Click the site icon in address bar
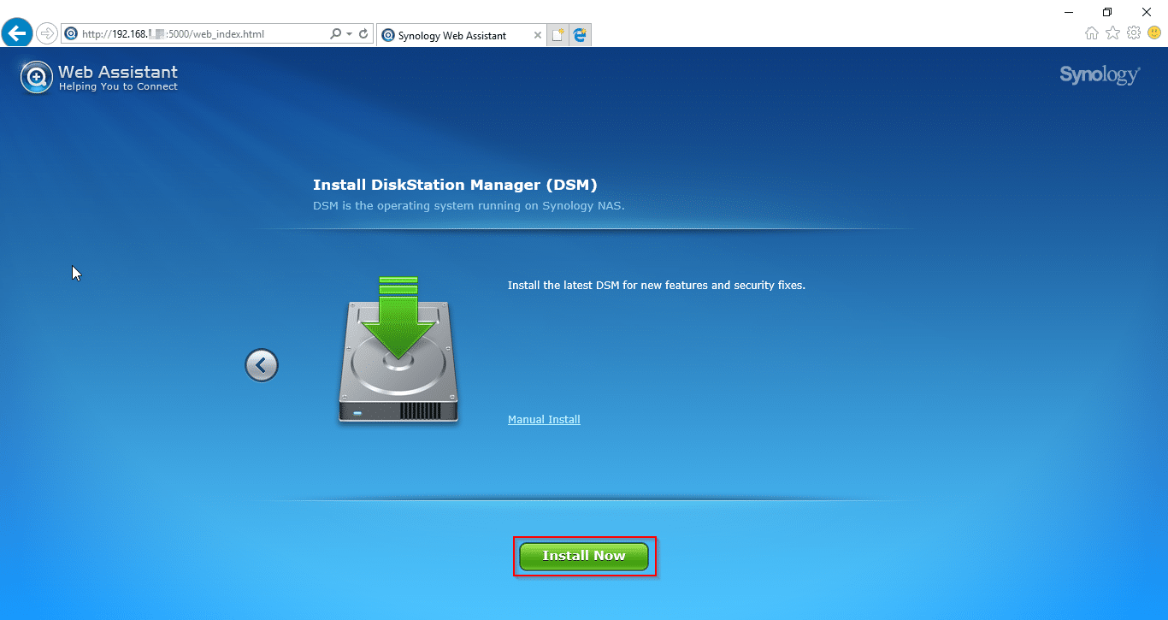1168x620 pixels. click(x=71, y=34)
